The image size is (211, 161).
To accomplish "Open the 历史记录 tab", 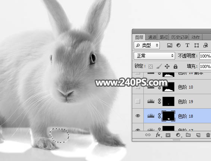I will [180, 37].
